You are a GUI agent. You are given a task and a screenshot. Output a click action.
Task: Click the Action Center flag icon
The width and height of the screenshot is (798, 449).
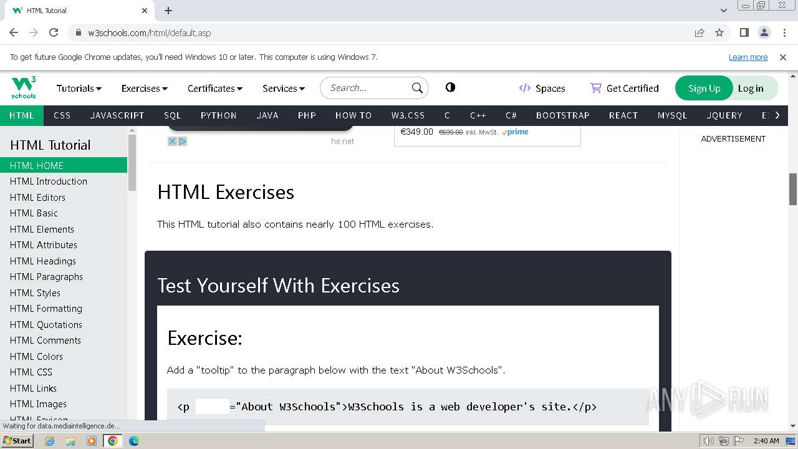[x=739, y=440]
